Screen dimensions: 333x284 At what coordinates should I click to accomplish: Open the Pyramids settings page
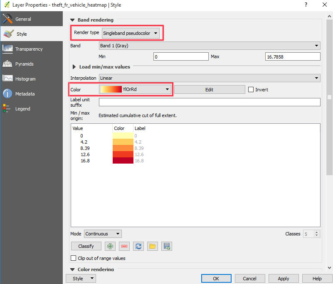tap(23, 64)
